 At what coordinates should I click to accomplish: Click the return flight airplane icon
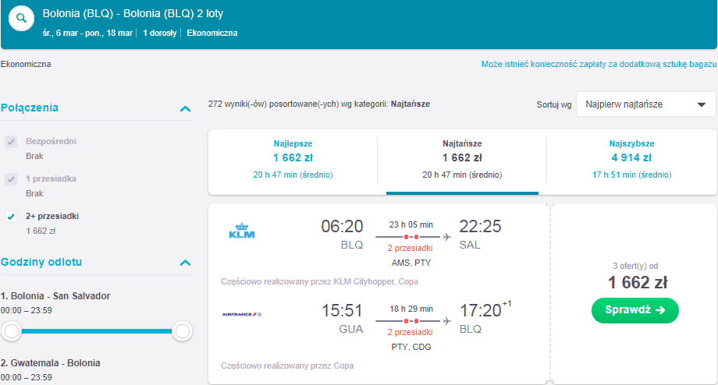pos(446,321)
